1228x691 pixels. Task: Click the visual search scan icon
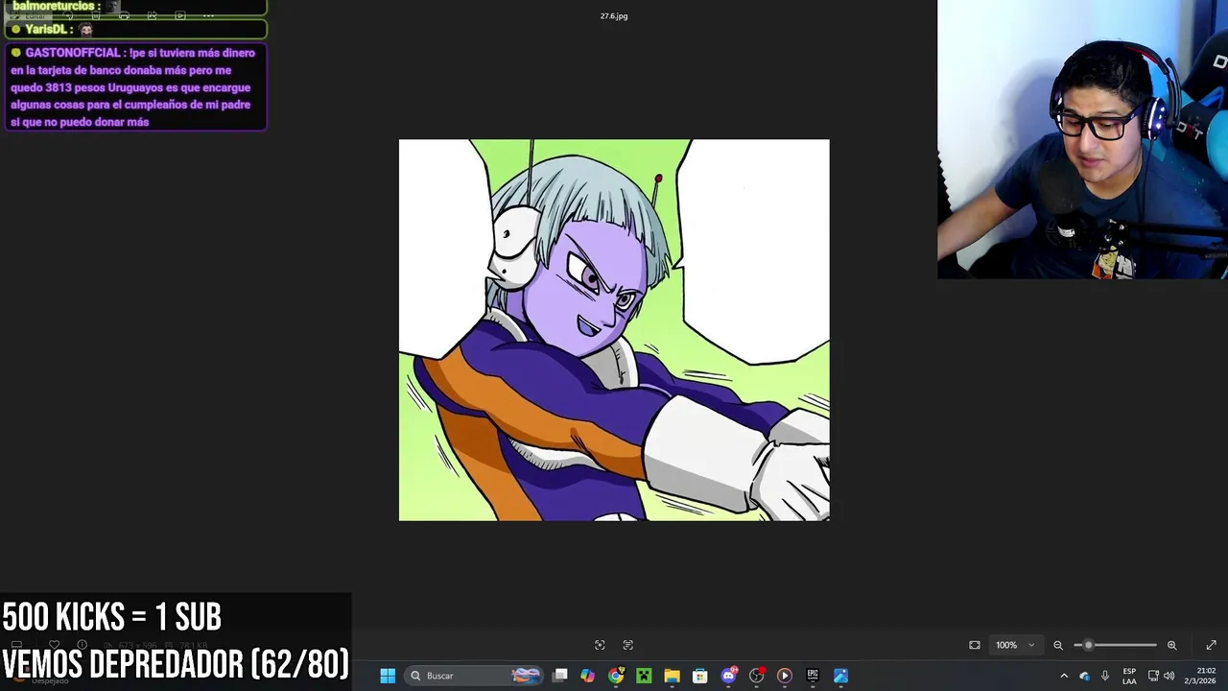(x=600, y=645)
